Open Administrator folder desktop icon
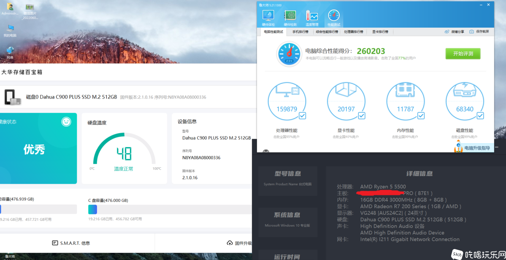The height and width of the screenshot is (260, 506). point(10,9)
